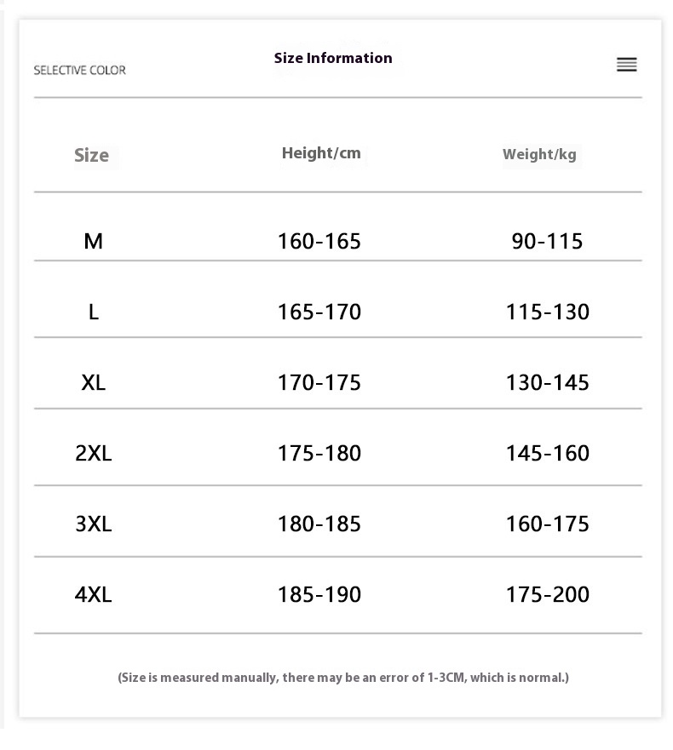The image size is (673, 750).
Task: Click the 170-175 height value
Action: pyautogui.click(x=319, y=382)
